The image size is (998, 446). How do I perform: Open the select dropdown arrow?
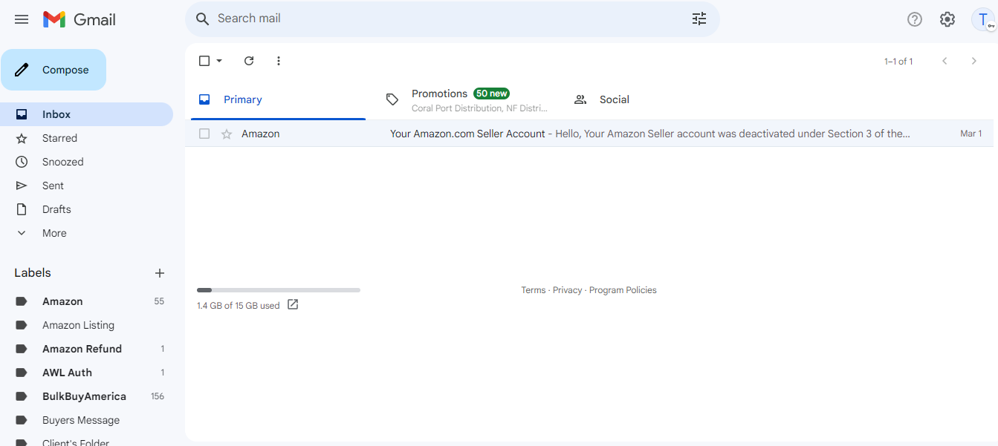click(219, 61)
